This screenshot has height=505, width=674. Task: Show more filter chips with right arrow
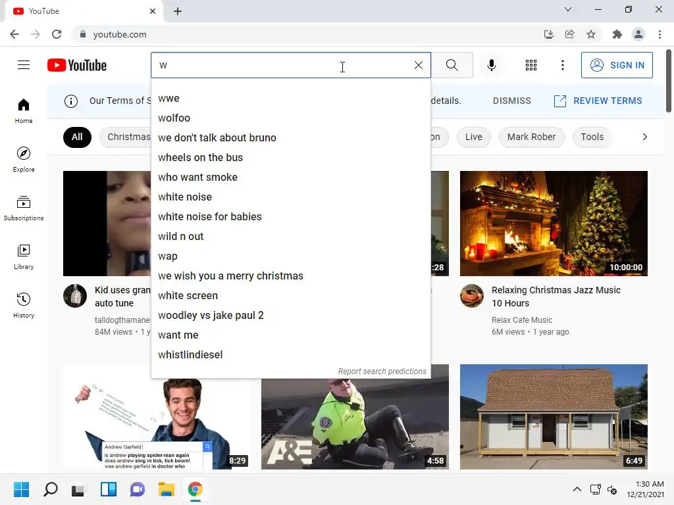pyautogui.click(x=644, y=137)
